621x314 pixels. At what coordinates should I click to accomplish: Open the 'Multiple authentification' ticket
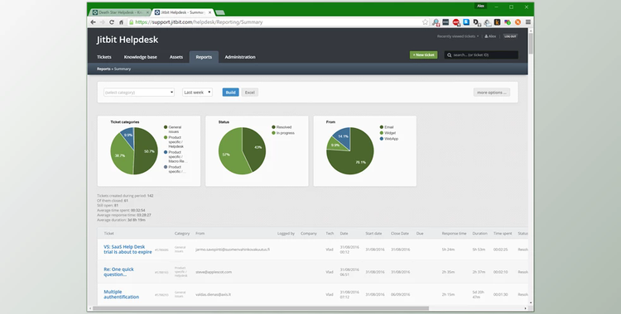tap(121, 294)
